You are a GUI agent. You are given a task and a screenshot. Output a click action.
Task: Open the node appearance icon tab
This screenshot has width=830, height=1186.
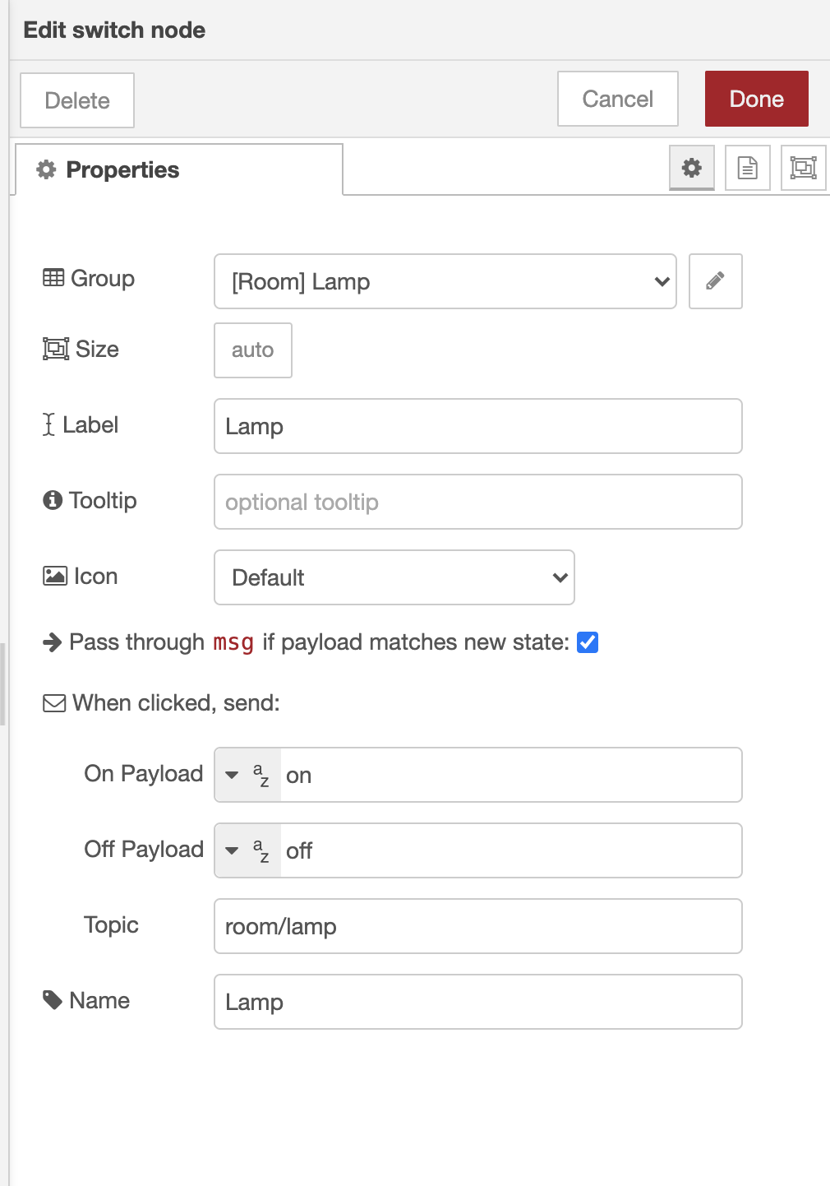coord(803,168)
